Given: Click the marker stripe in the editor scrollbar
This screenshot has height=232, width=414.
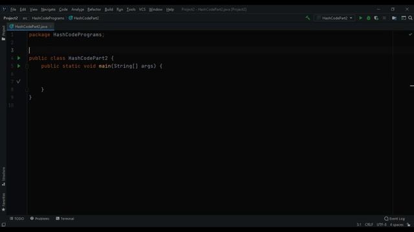Looking at the screenshot, I should (411, 86).
